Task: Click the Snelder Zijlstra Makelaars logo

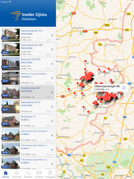Action: point(28,16)
